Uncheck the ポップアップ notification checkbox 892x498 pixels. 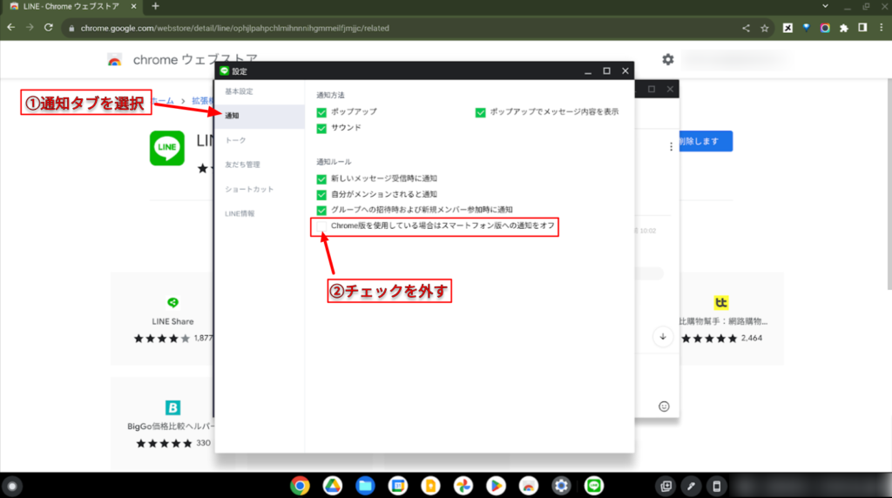pyautogui.click(x=322, y=112)
